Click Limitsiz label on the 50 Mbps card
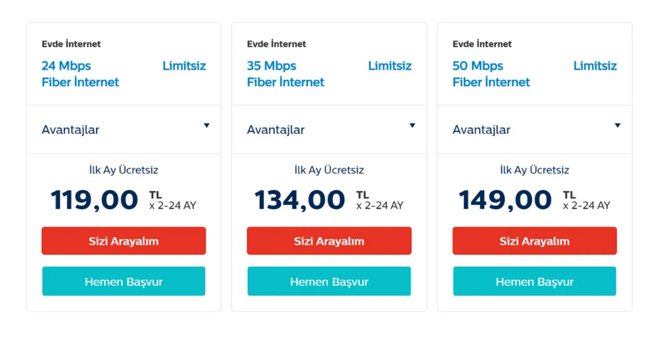 595,66
